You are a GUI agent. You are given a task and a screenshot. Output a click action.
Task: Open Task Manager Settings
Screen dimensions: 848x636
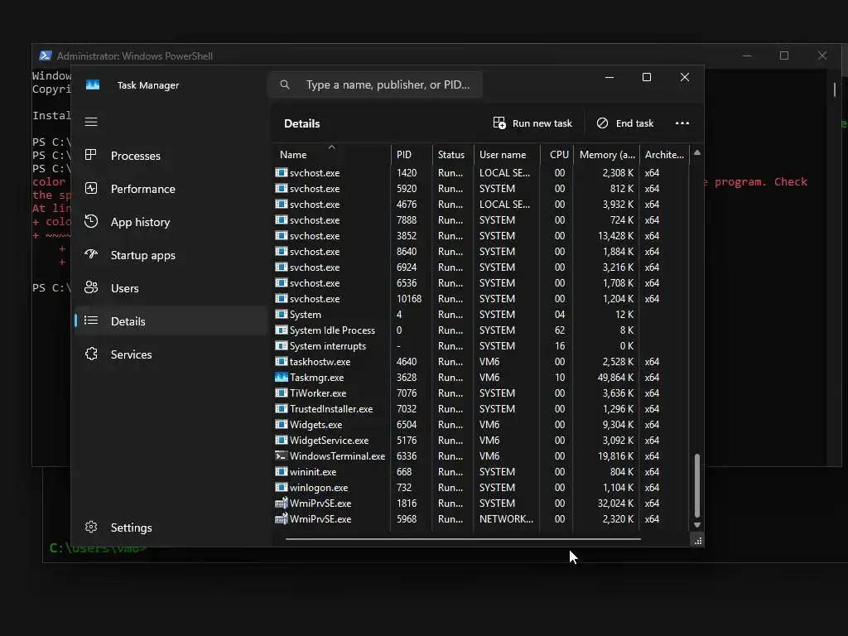[x=171, y=528]
